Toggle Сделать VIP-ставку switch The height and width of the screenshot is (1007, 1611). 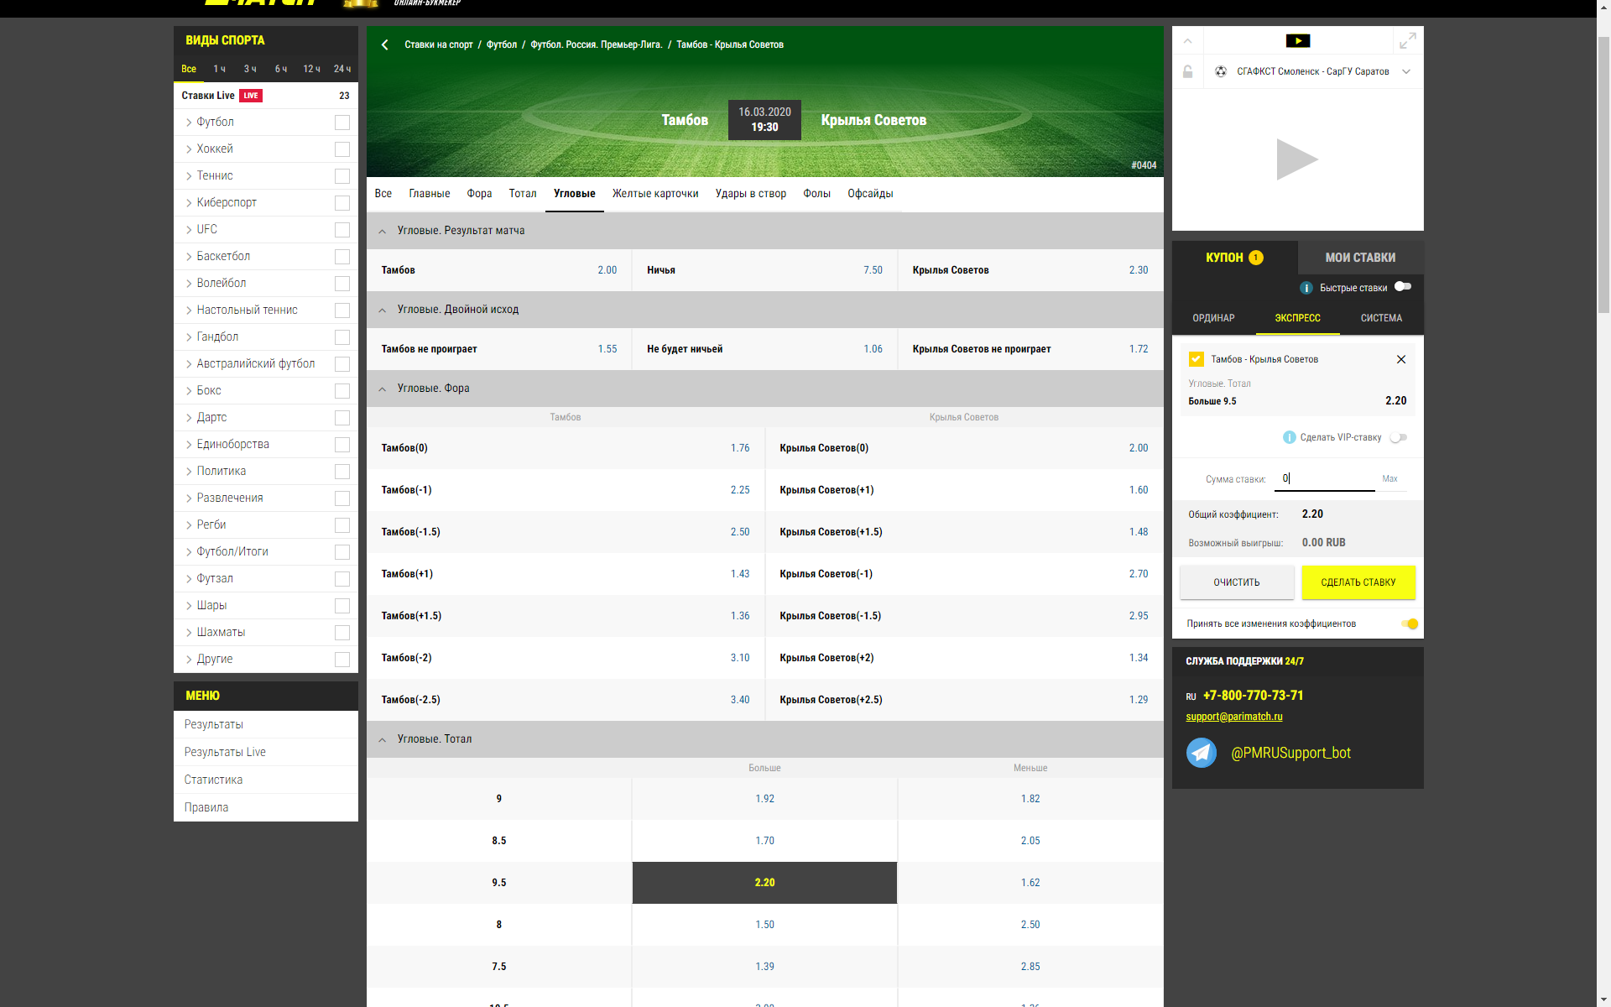pyautogui.click(x=1399, y=437)
